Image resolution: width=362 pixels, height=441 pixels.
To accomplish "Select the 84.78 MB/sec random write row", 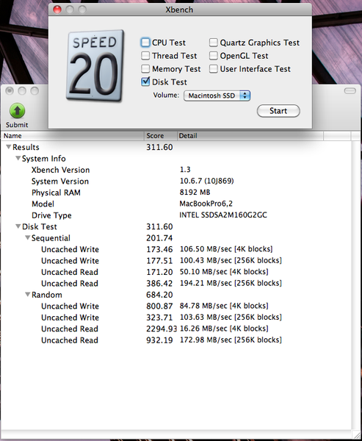I will pos(176,306).
